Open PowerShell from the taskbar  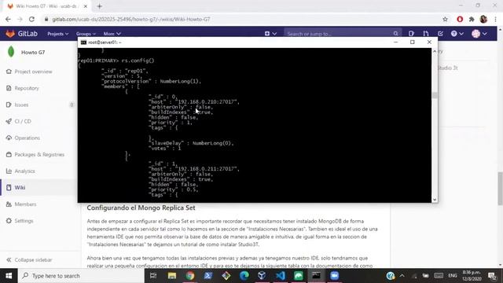pos(207,276)
